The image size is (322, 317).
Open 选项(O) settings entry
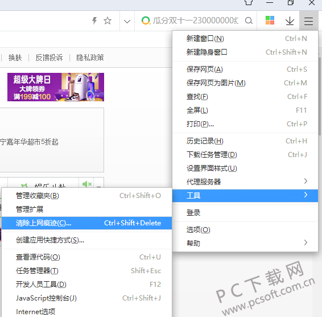tap(245, 229)
